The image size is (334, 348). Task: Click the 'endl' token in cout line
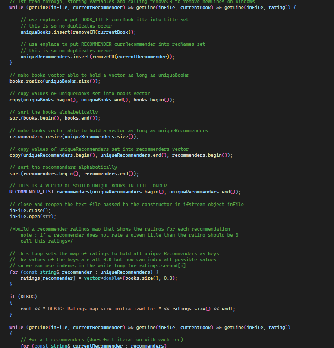click(227, 309)
